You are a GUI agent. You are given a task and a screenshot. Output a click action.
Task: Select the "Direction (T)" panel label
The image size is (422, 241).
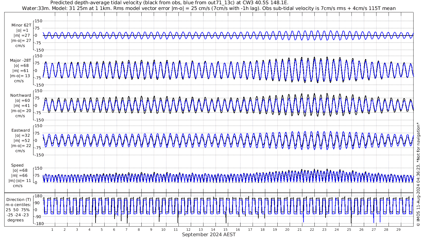pyautogui.click(x=19, y=199)
